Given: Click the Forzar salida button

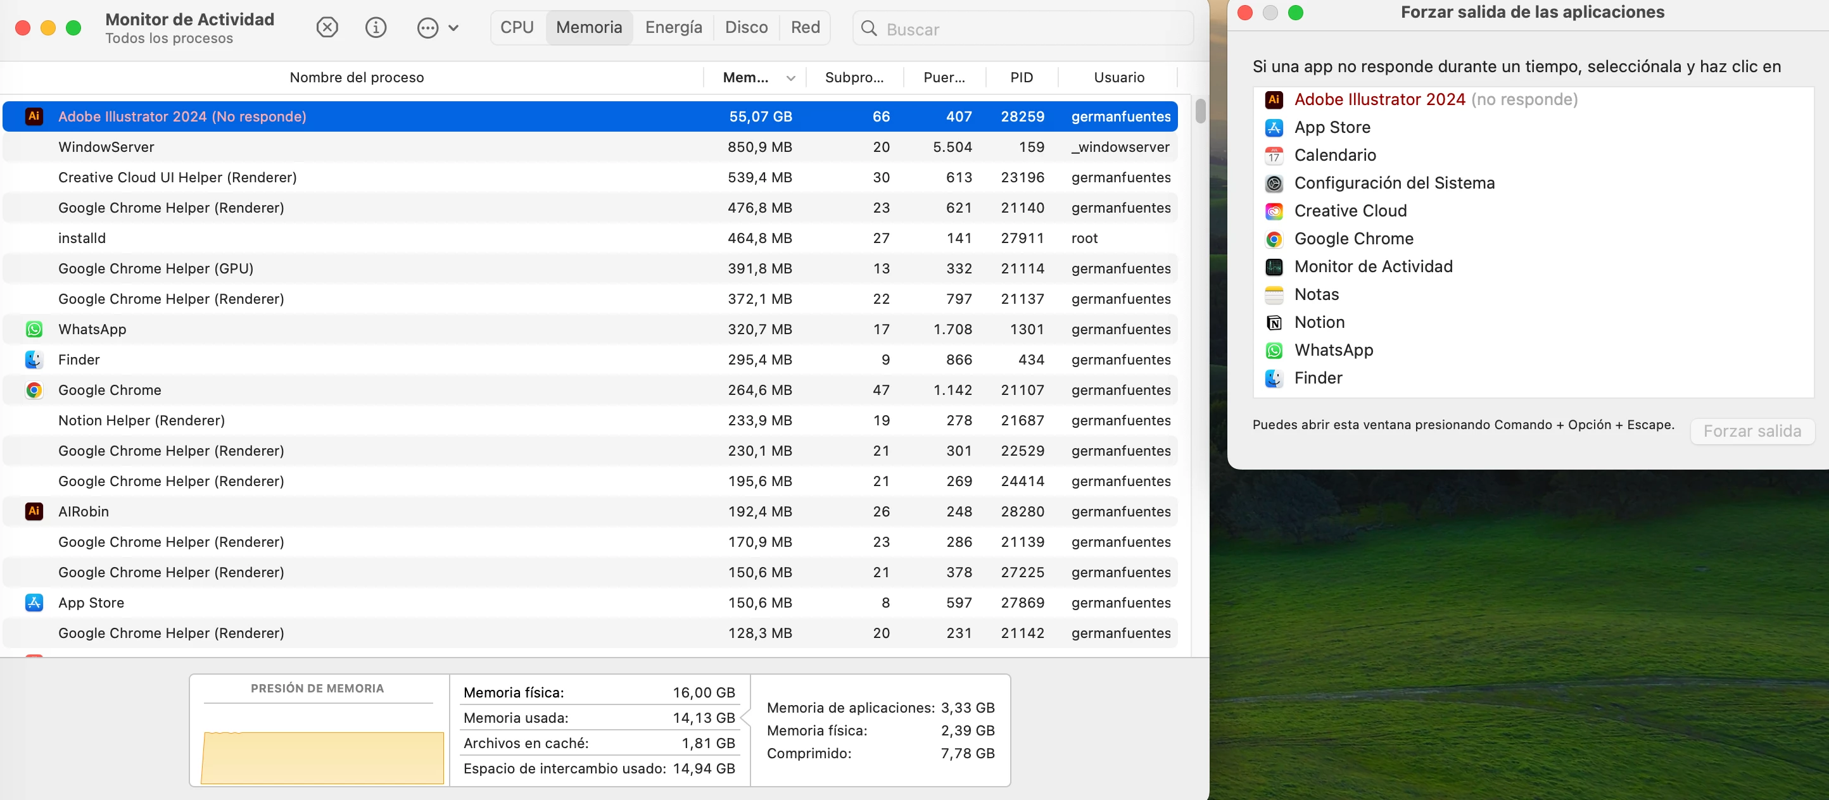Looking at the screenshot, I should pyautogui.click(x=1752, y=431).
